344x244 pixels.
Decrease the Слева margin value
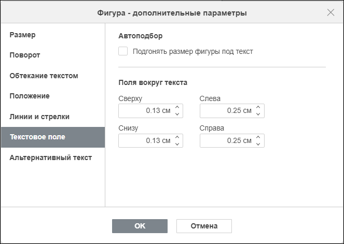[258, 114]
